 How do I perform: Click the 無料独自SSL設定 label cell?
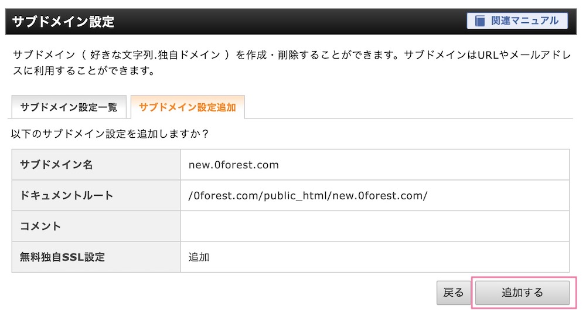pos(96,257)
